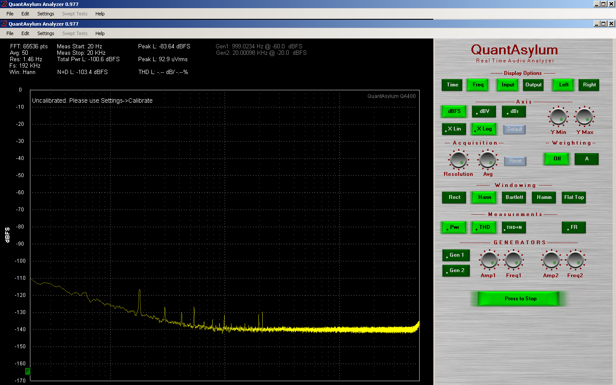Click the front window title bar icon
The height and width of the screenshot is (385, 616).
tap(4, 24)
